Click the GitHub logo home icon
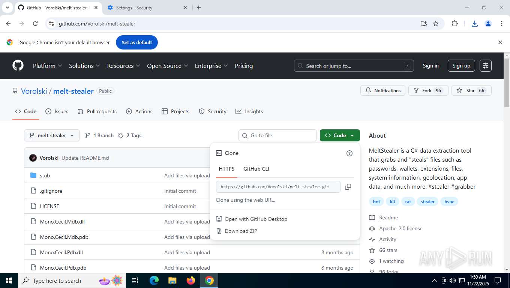 (x=18, y=66)
